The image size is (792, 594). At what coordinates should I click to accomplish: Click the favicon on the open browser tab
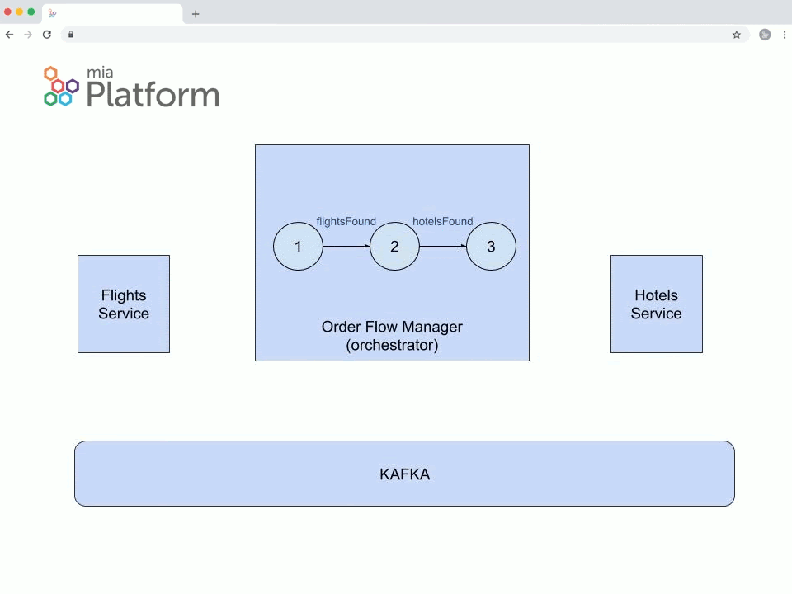(52, 13)
